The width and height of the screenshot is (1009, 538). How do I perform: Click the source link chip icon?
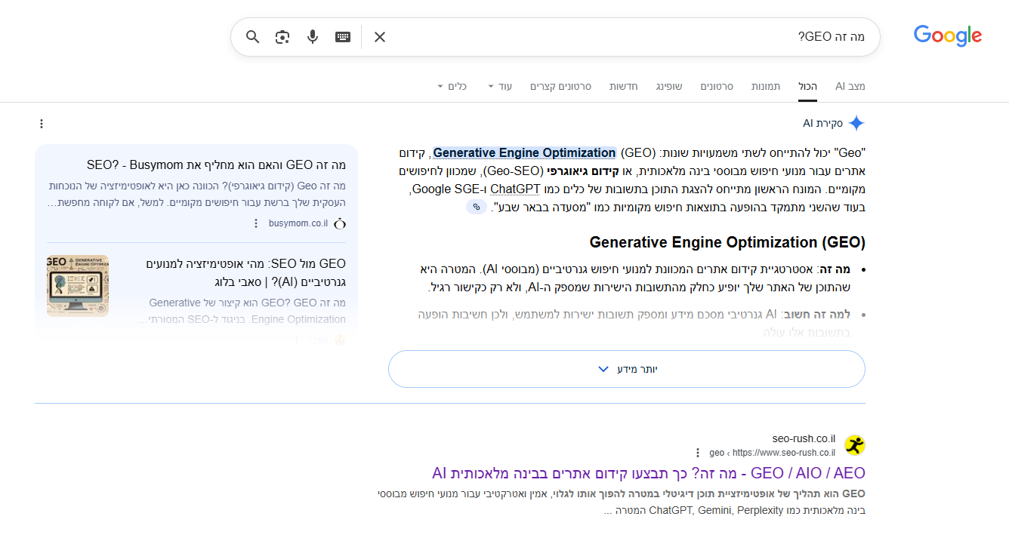tap(476, 207)
